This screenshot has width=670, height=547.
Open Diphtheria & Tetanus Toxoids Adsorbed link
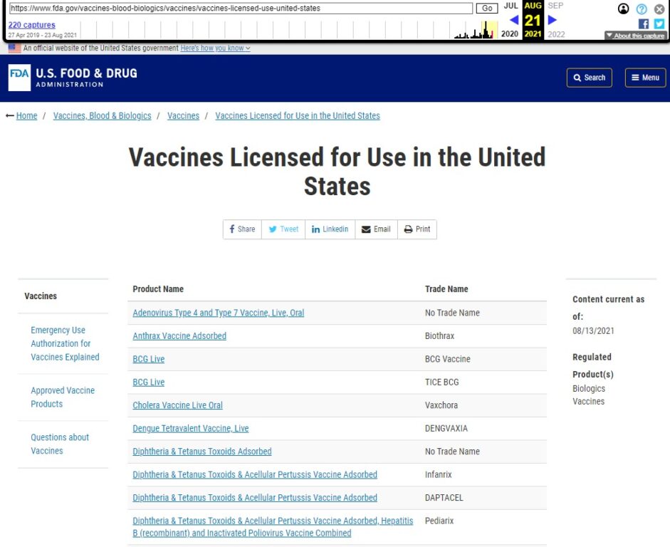coord(202,452)
